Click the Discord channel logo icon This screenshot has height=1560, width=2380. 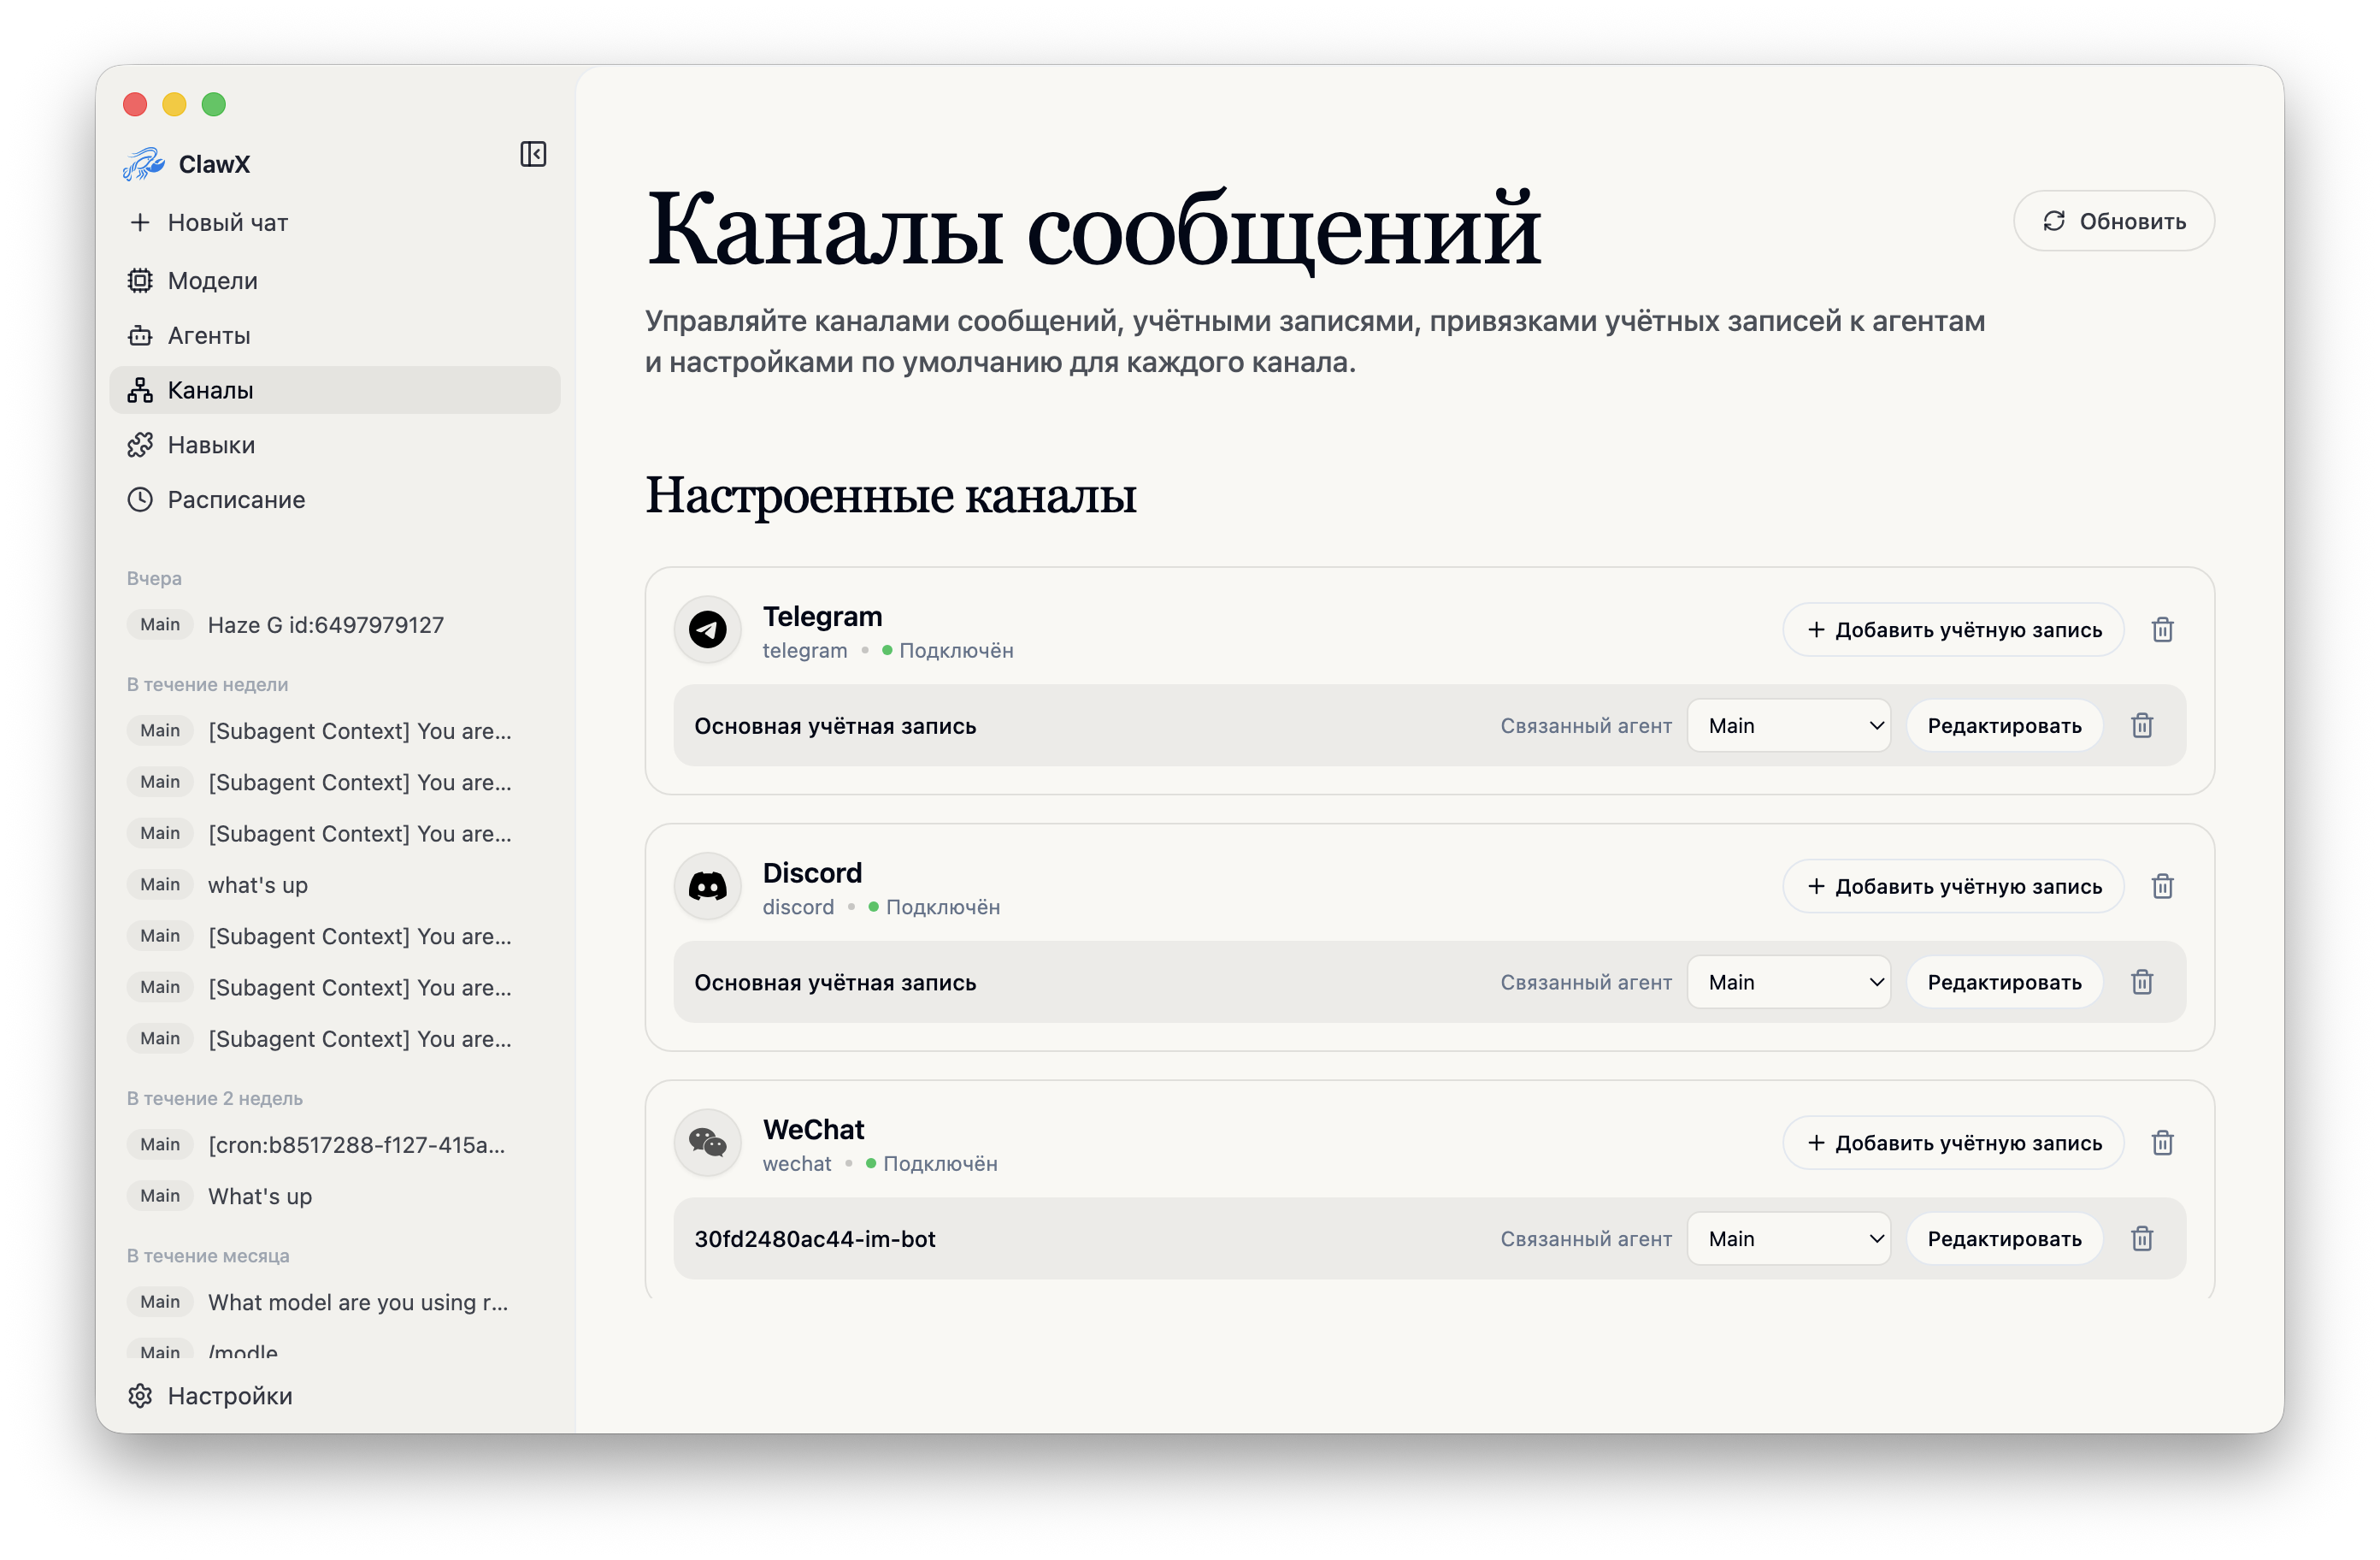pos(708,887)
